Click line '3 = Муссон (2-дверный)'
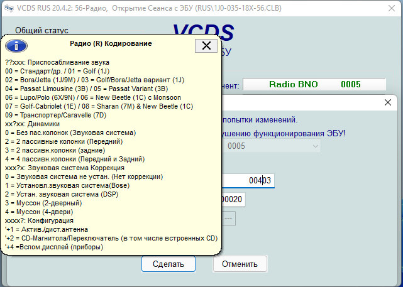This screenshot has height=287, width=403. tap(43, 203)
